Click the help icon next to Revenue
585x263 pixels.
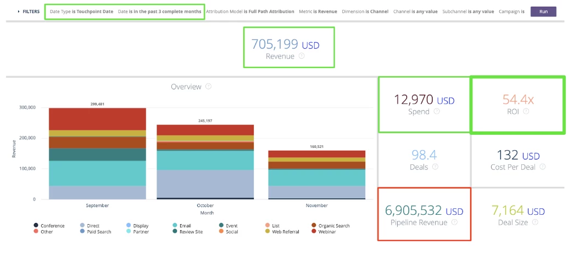point(302,56)
